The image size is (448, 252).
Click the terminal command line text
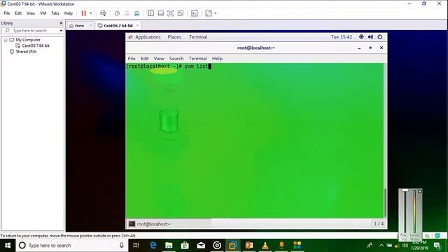(169, 66)
